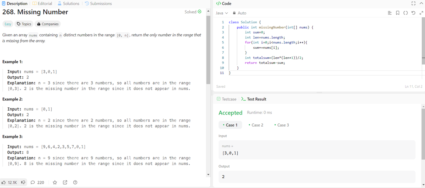Select Case 3 result
This screenshot has width=425, height=188.
pyautogui.click(x=282, y=125)
